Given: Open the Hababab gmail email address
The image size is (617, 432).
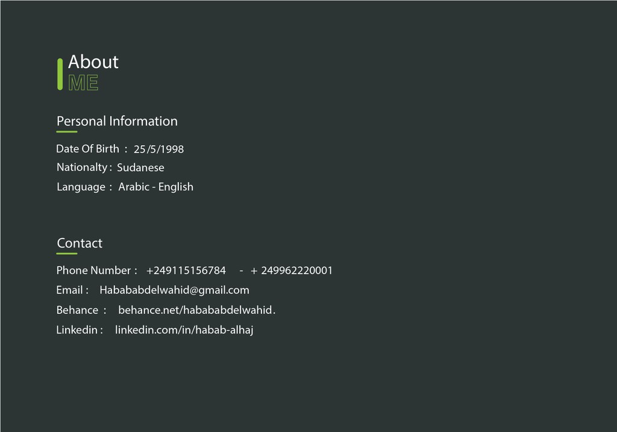Looking at the screenshot, I should click(x=174, y=290).
